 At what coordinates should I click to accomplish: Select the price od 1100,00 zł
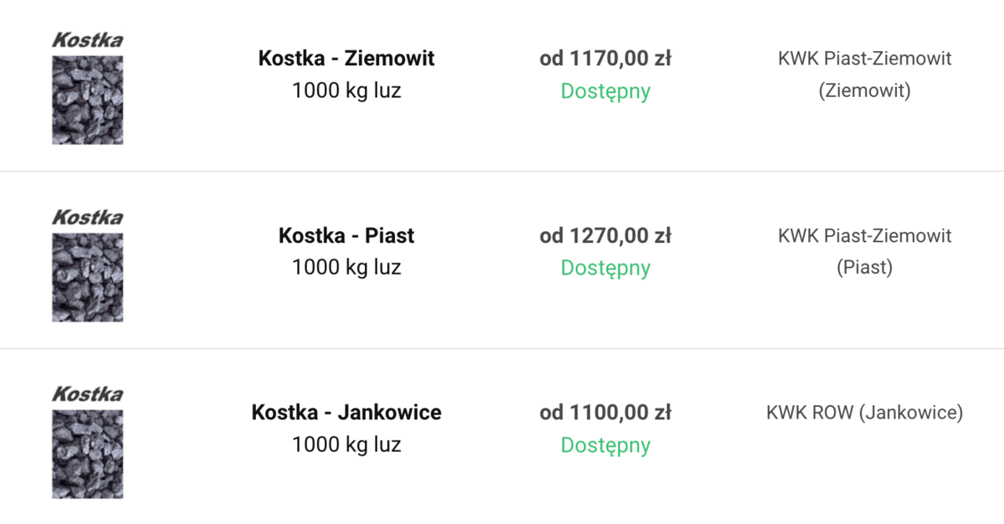[606, 413]
